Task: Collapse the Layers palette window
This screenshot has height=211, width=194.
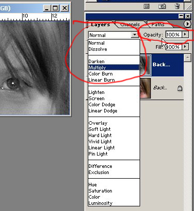Action: 181,16
